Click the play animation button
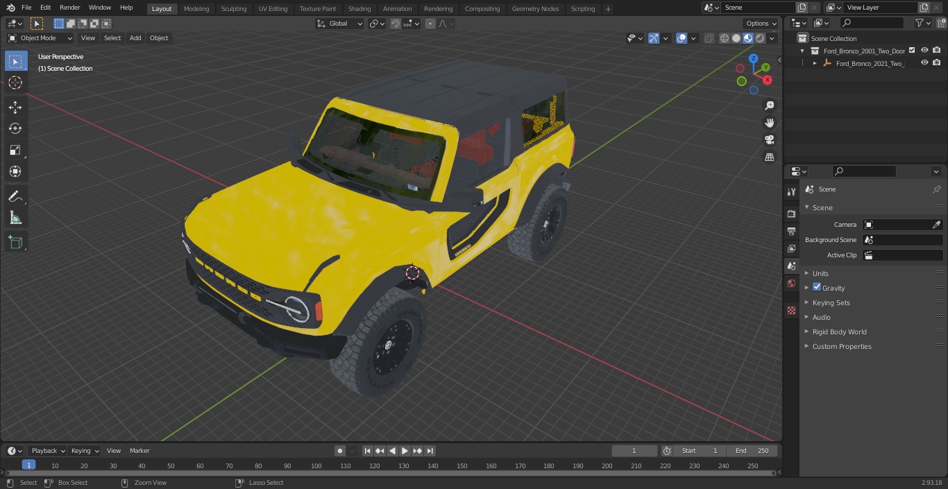The width and height of the screenshot is (948, 489). pyautogui.click(x=405, y=451)
